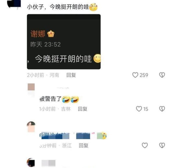Tap broken heart on the 吉林 reply

coord(162,109)
